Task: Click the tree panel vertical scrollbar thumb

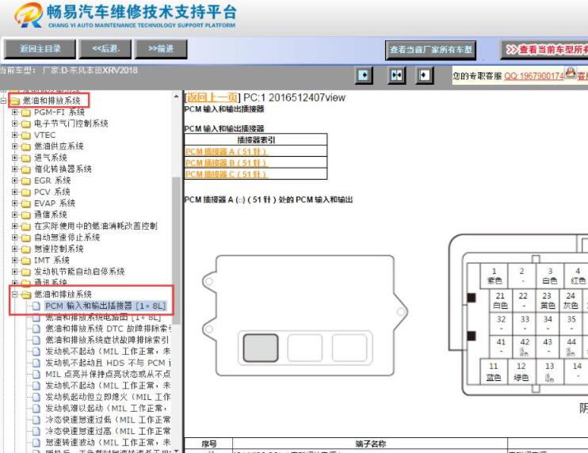Action: point(176,250)
